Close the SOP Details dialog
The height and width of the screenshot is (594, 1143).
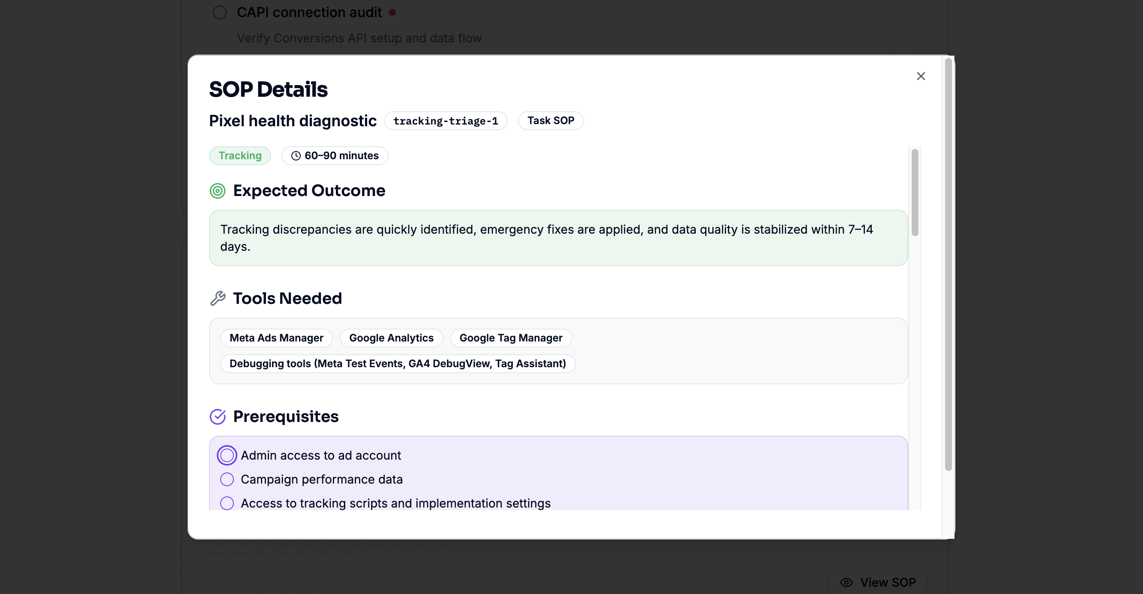click(921, 76)
